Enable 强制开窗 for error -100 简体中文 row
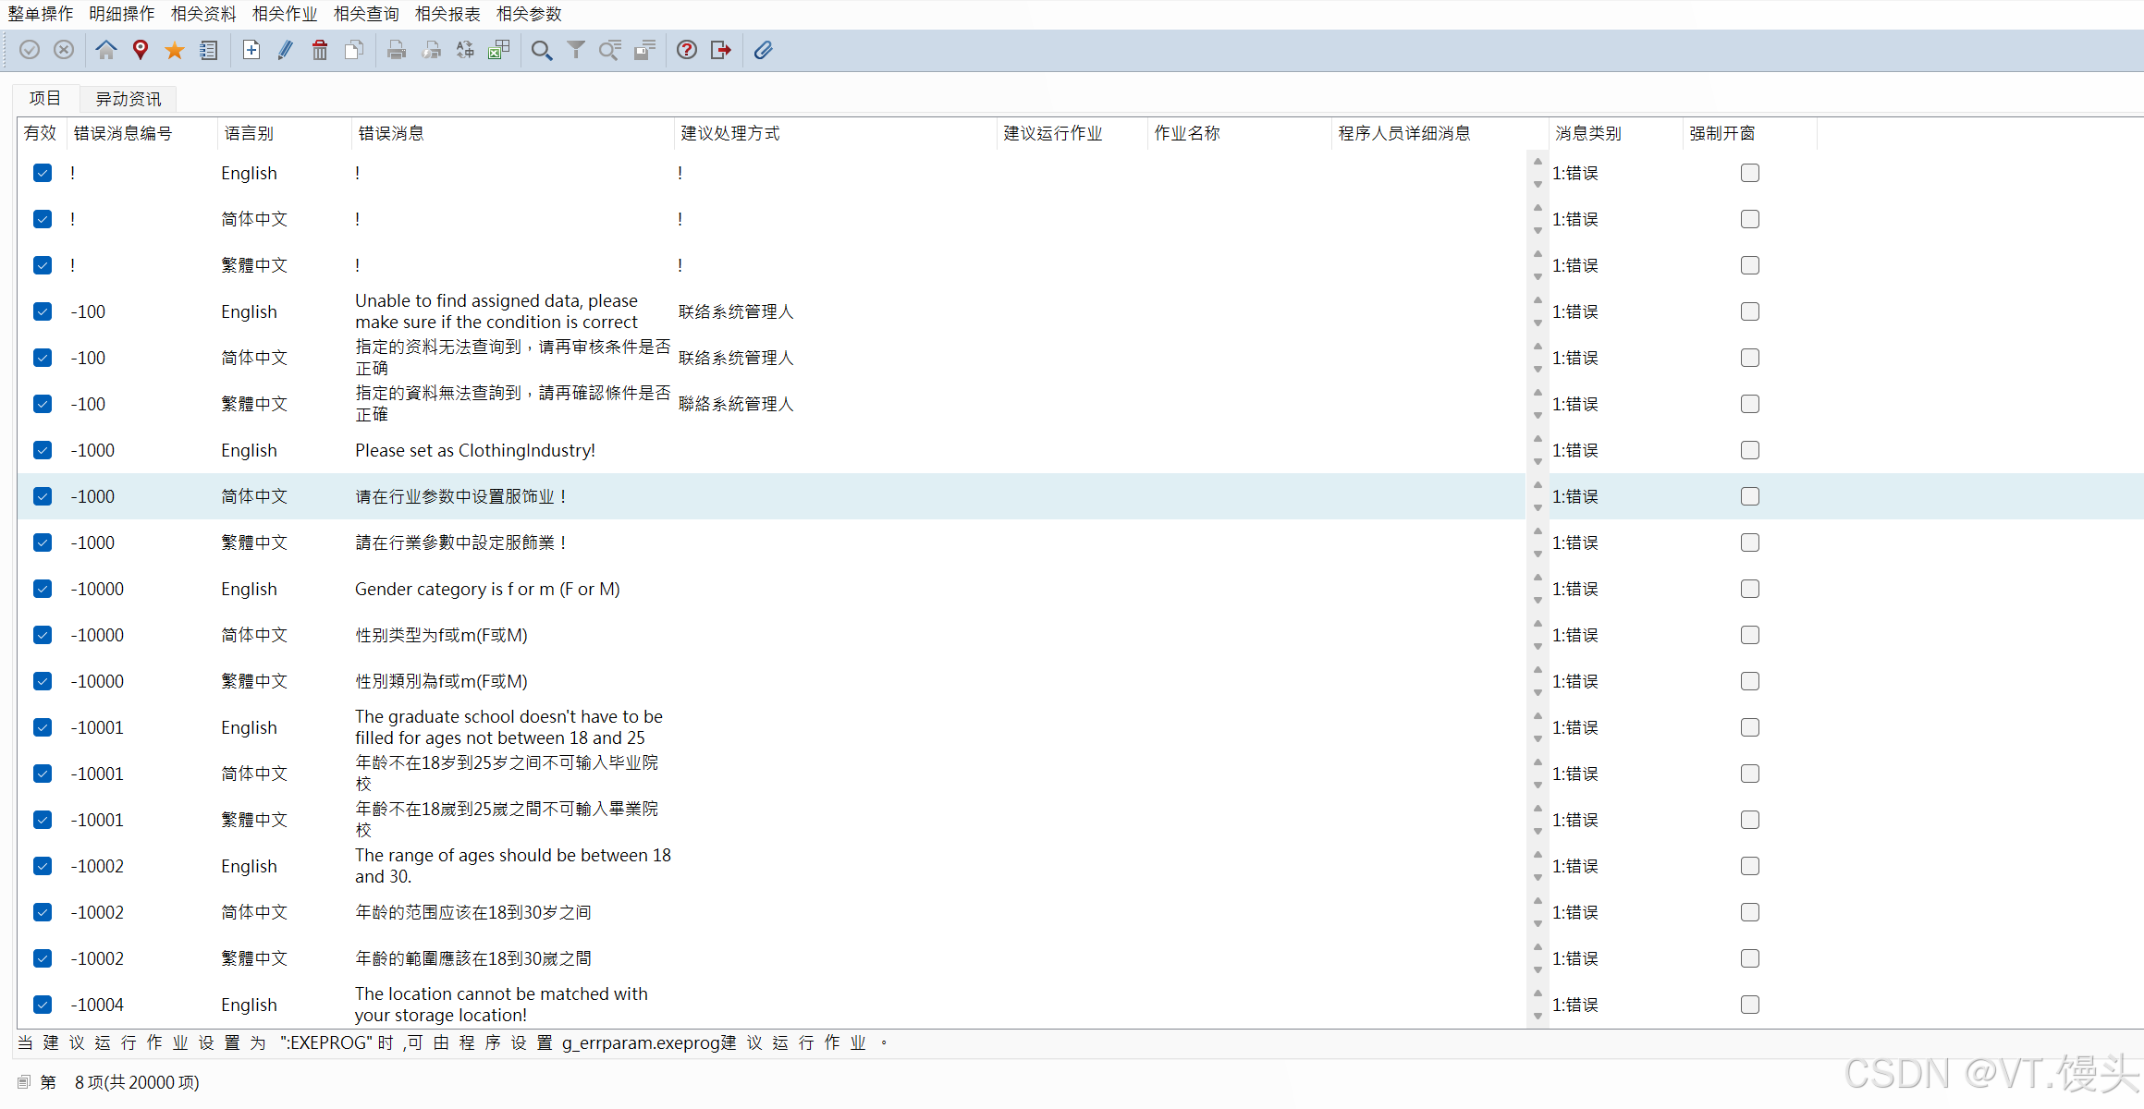The image size is (2144, 1109). click(x=1748, y=358)
